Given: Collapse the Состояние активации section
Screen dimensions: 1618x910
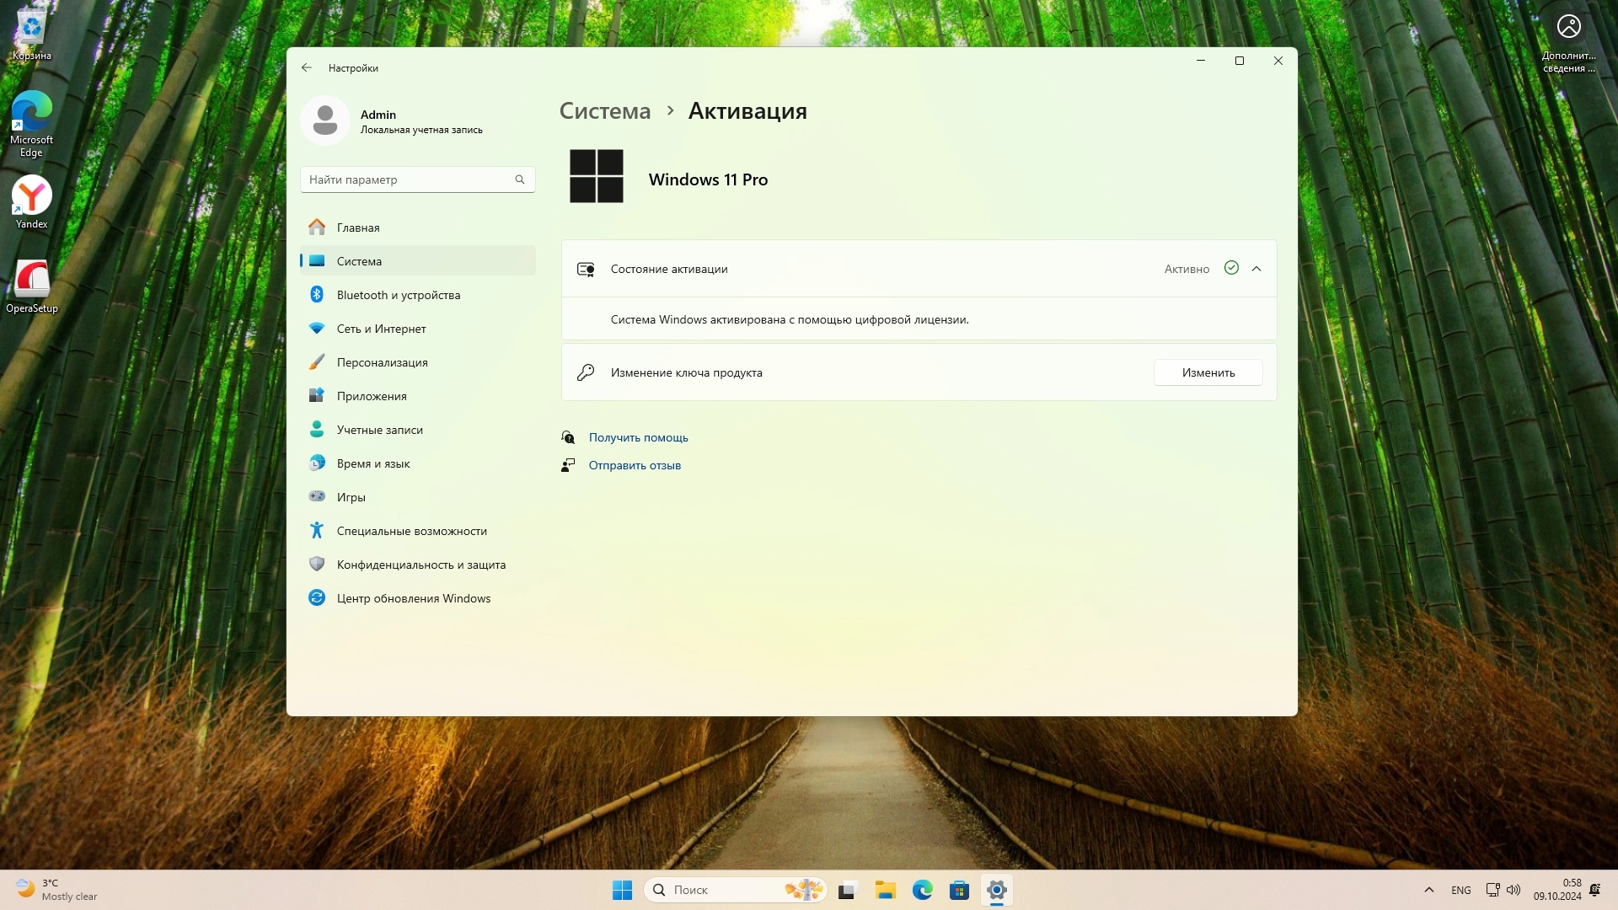Looking at the screenshot, I should click(1256, 269).
